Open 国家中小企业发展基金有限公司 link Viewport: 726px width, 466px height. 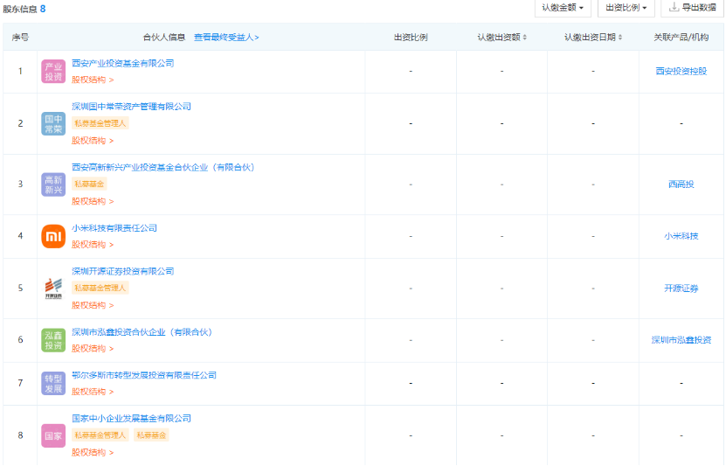[131, 418]
